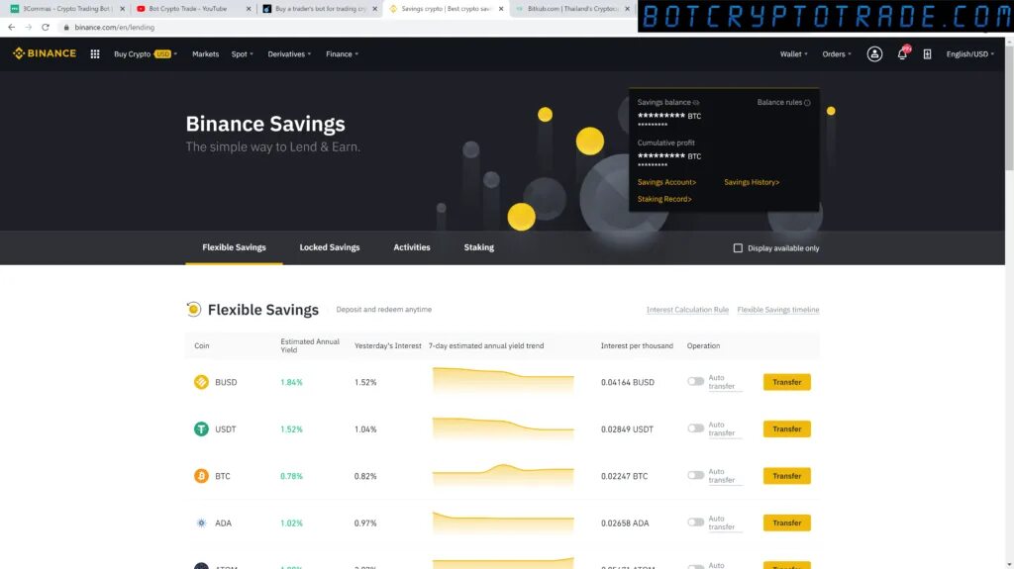Click the BUSD coin icon
The width and height of the screenshot is (1014, 569).
(x=201, y=382)
